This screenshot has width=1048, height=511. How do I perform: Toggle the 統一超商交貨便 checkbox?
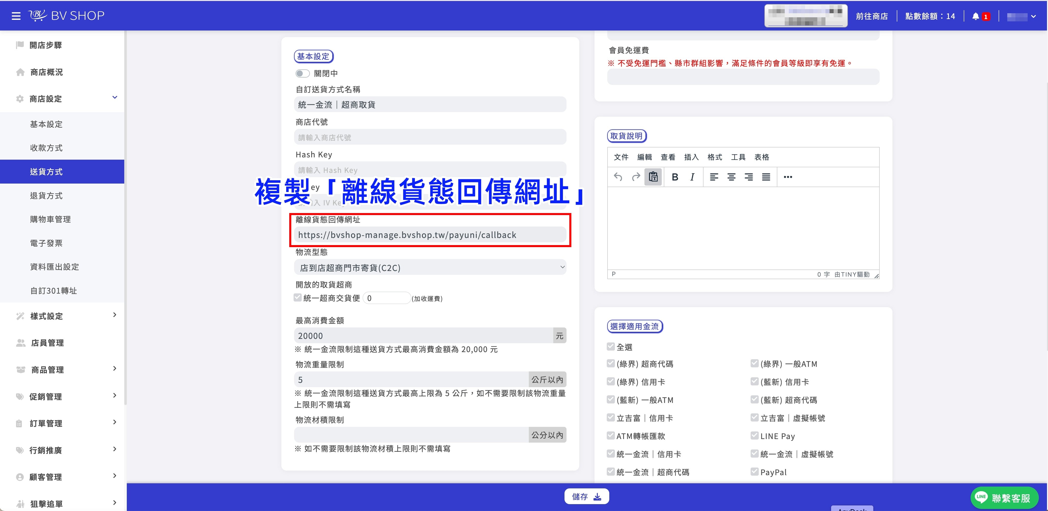pyautogui.click(x=297, y=298)
